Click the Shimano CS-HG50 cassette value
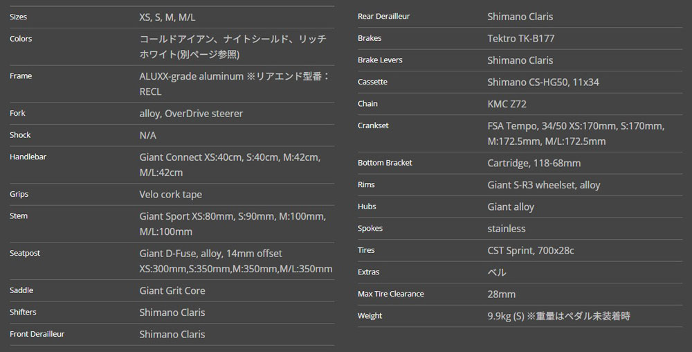The image size is (692, 352). pos(543,82)
